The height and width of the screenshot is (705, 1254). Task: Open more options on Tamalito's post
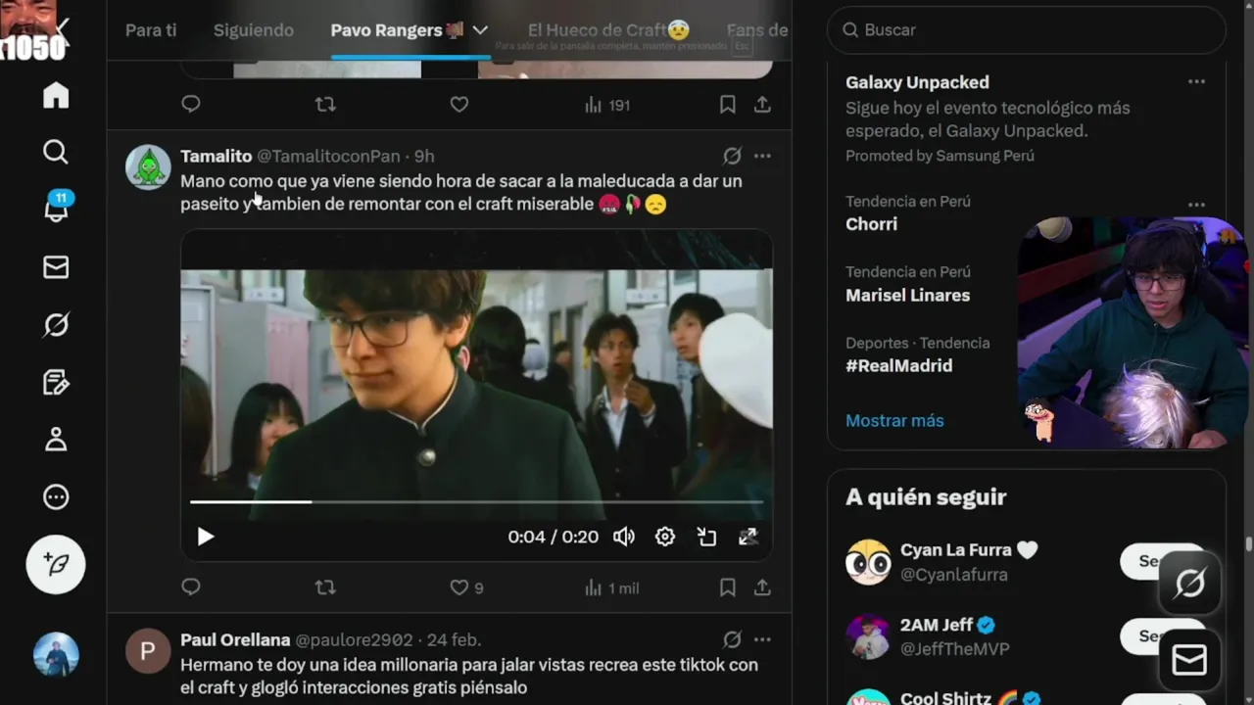tap(762, 156)
